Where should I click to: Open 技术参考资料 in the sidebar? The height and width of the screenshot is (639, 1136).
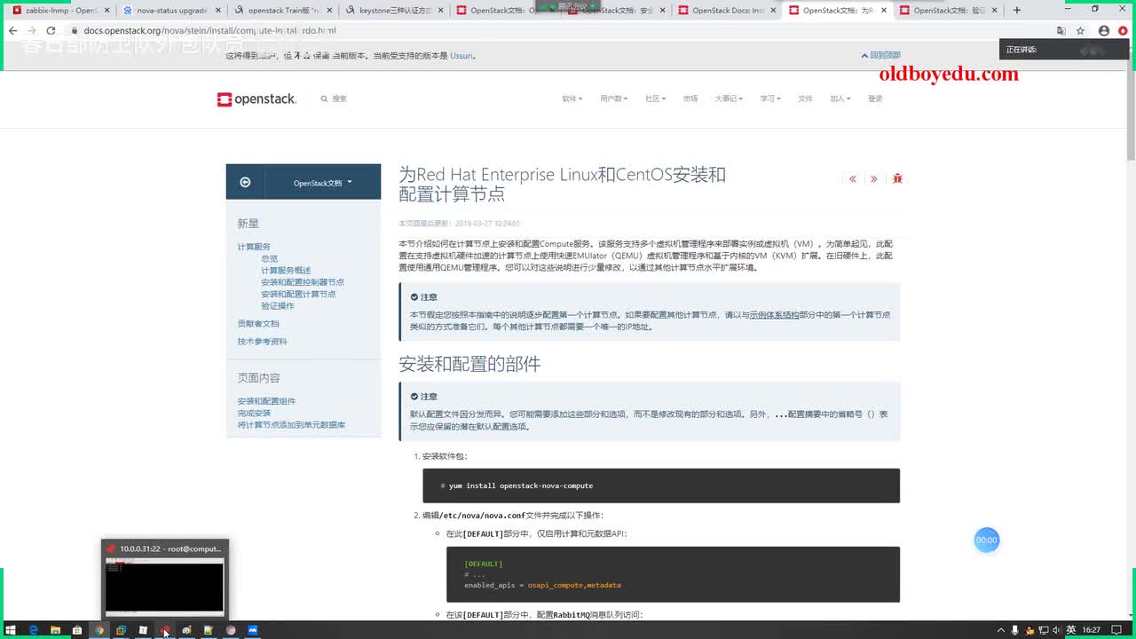tap(262, 341)
